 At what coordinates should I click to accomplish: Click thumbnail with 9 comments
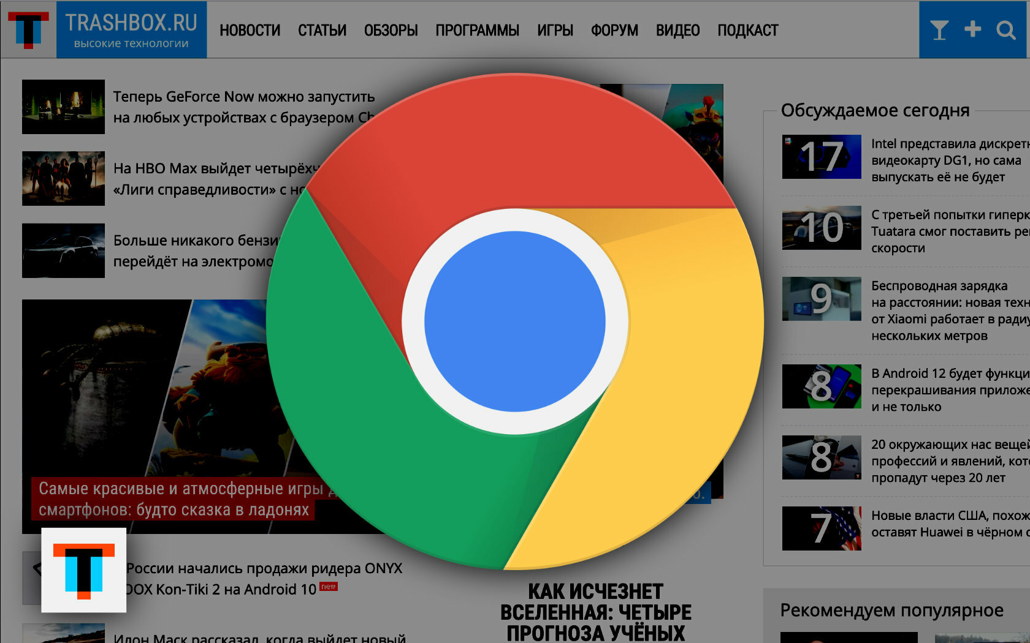click(822, 299)
